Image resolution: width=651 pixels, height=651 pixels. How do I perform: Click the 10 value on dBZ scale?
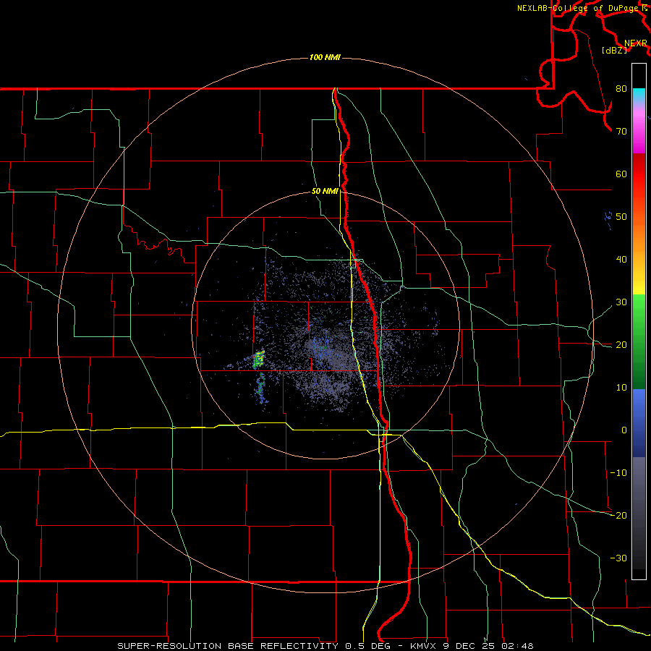coord(621,388)
